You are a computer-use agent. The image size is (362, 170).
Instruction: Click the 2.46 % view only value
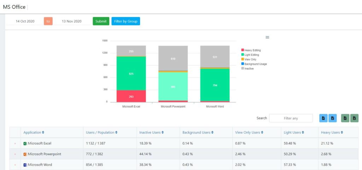coord(240,154)
